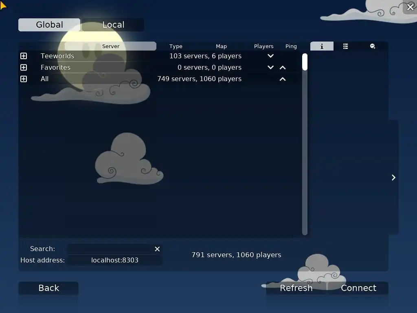Select the Teeworlds row label
This screenshot has width=417, height=313.
pos(57,56)
